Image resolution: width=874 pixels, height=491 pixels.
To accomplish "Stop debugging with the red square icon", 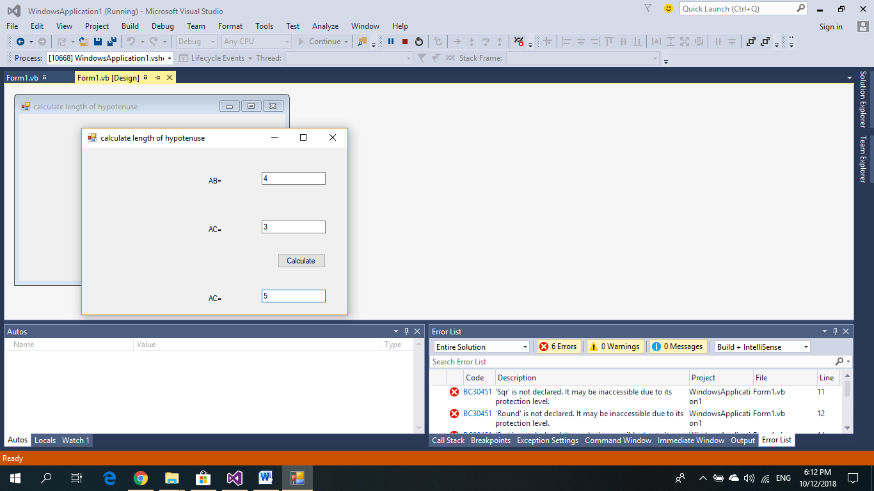I will coord(405,42).
